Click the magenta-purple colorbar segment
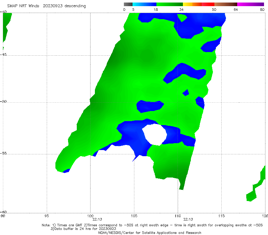The image size is (268, 235). click(x=251, y=4)
